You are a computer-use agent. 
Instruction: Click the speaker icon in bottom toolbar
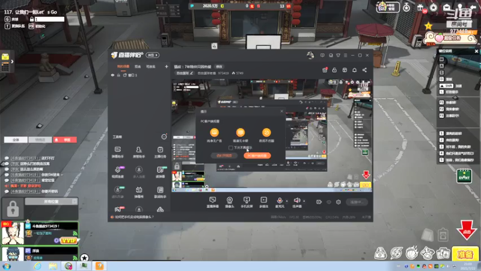296,201
